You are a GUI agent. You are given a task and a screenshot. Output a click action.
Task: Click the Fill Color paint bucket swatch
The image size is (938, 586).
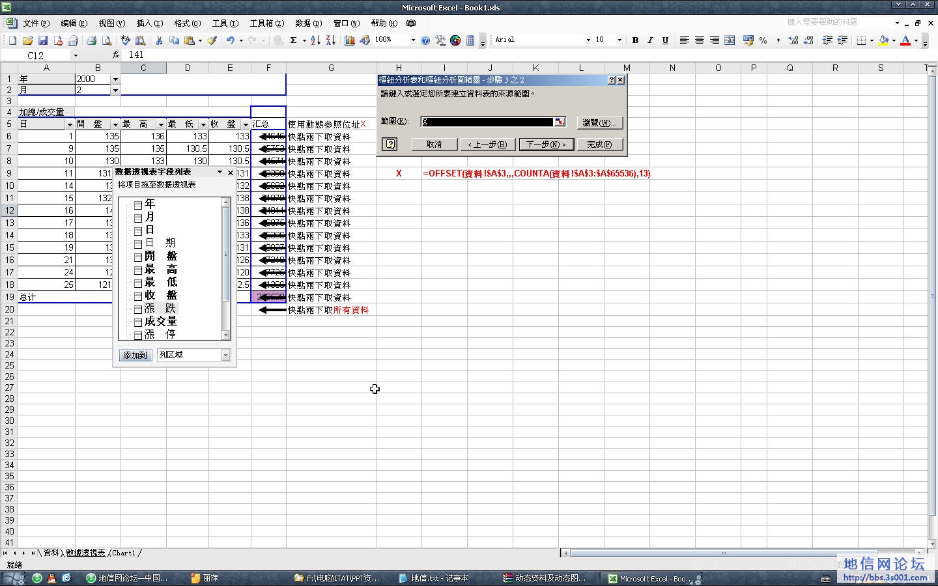click(883, 40)
